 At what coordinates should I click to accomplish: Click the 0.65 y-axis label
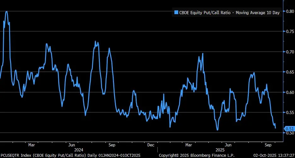pos(290,72)
